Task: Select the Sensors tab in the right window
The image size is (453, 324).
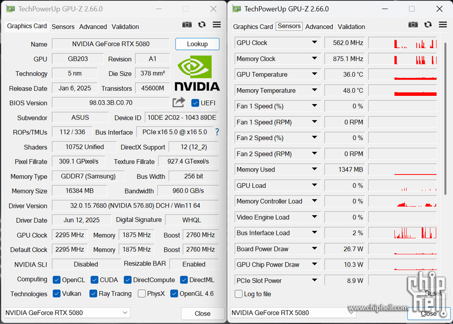Action: pos(289,26)
